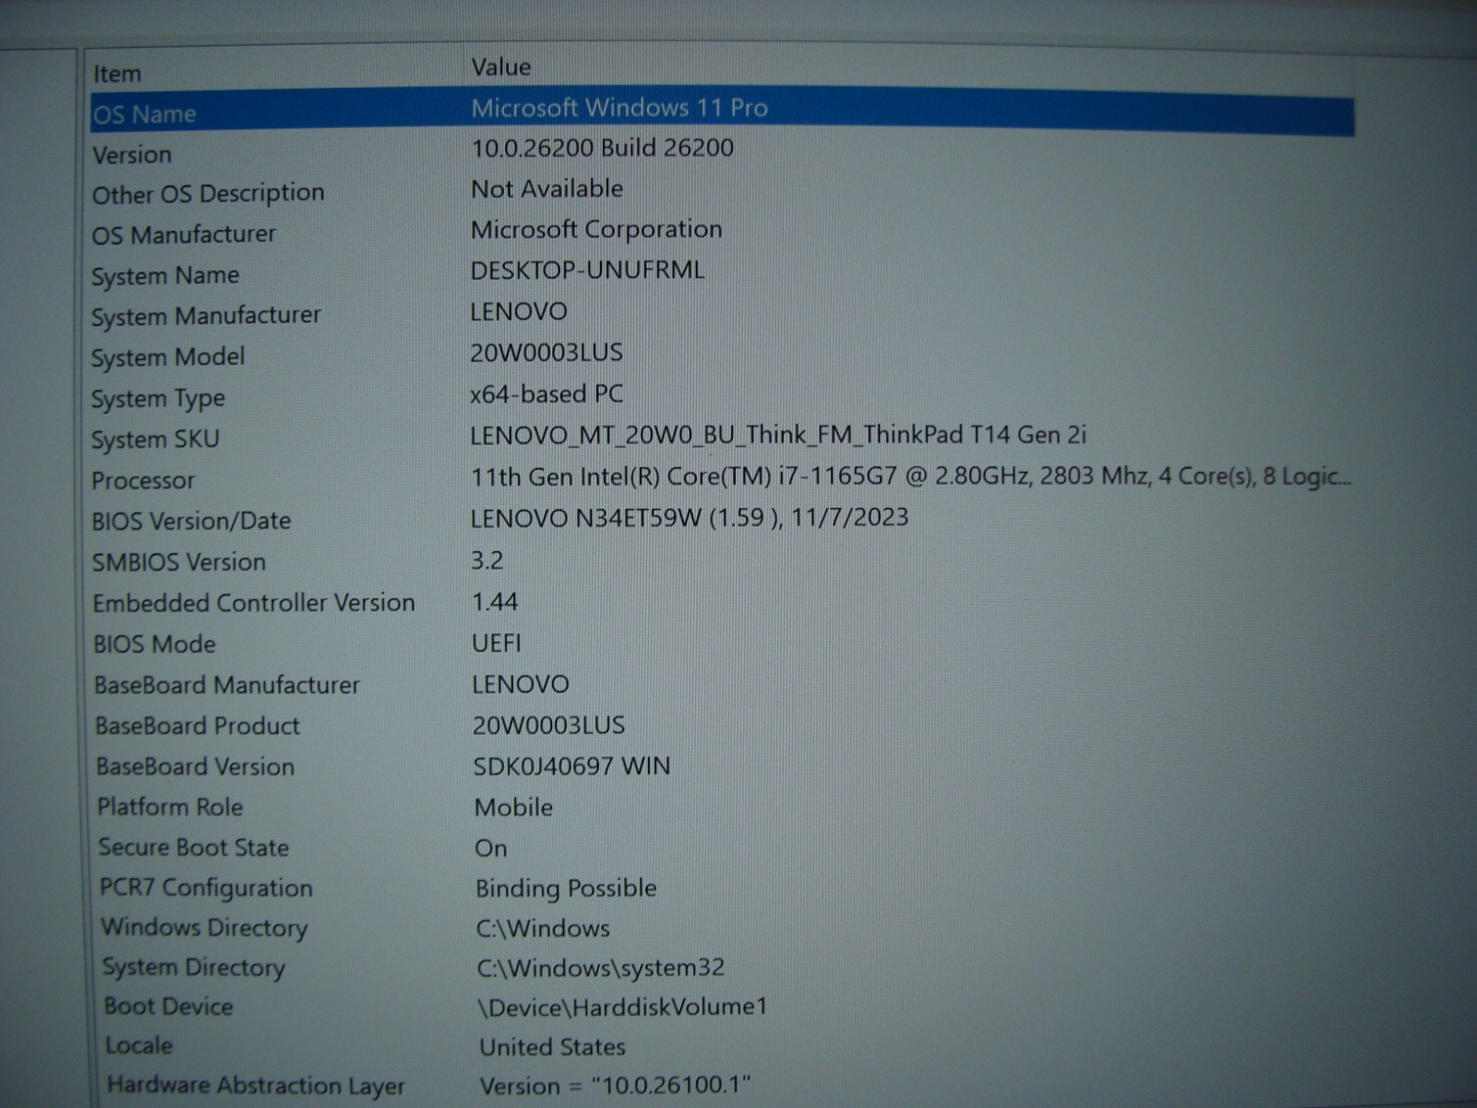The width and height of the screenshot is (1477, 1108).
Task: Click 20W0003LUS value beside BaseBoard Product
Action: point(548,725)
